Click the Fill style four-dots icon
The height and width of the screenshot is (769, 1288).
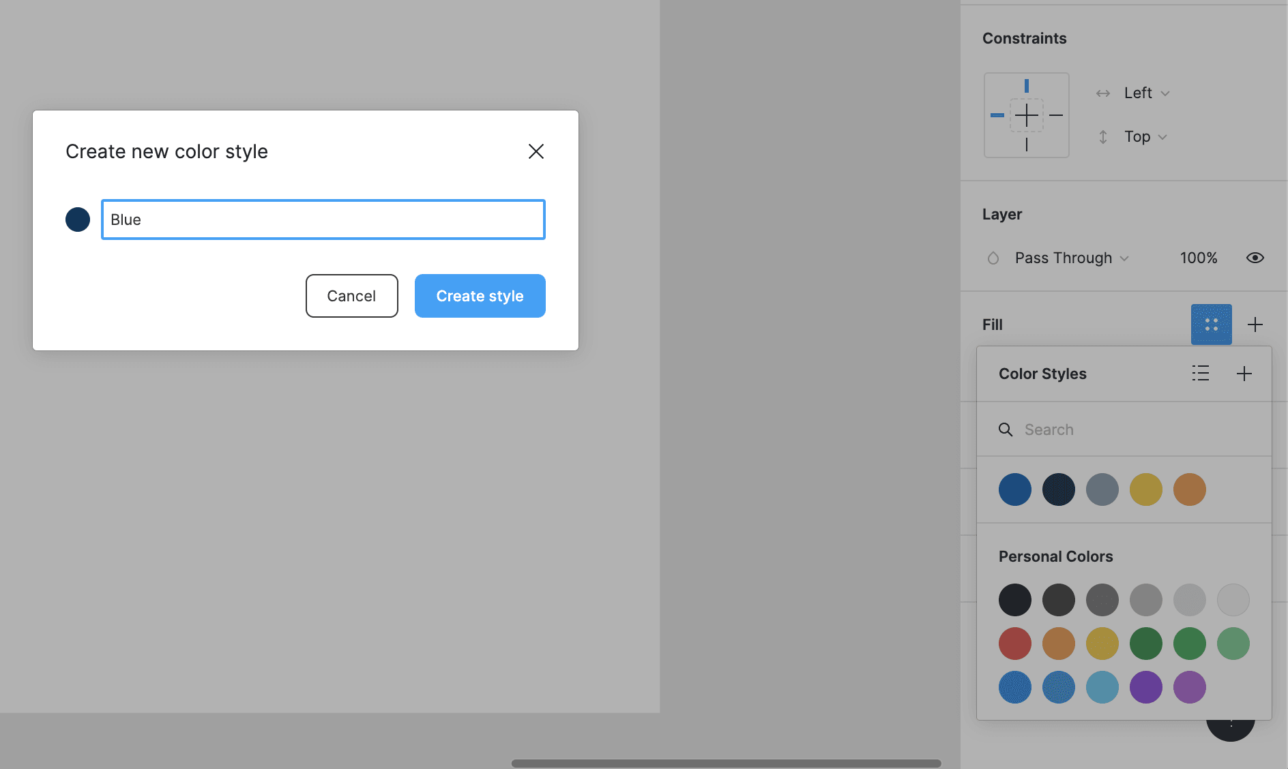coord(1212,325)
